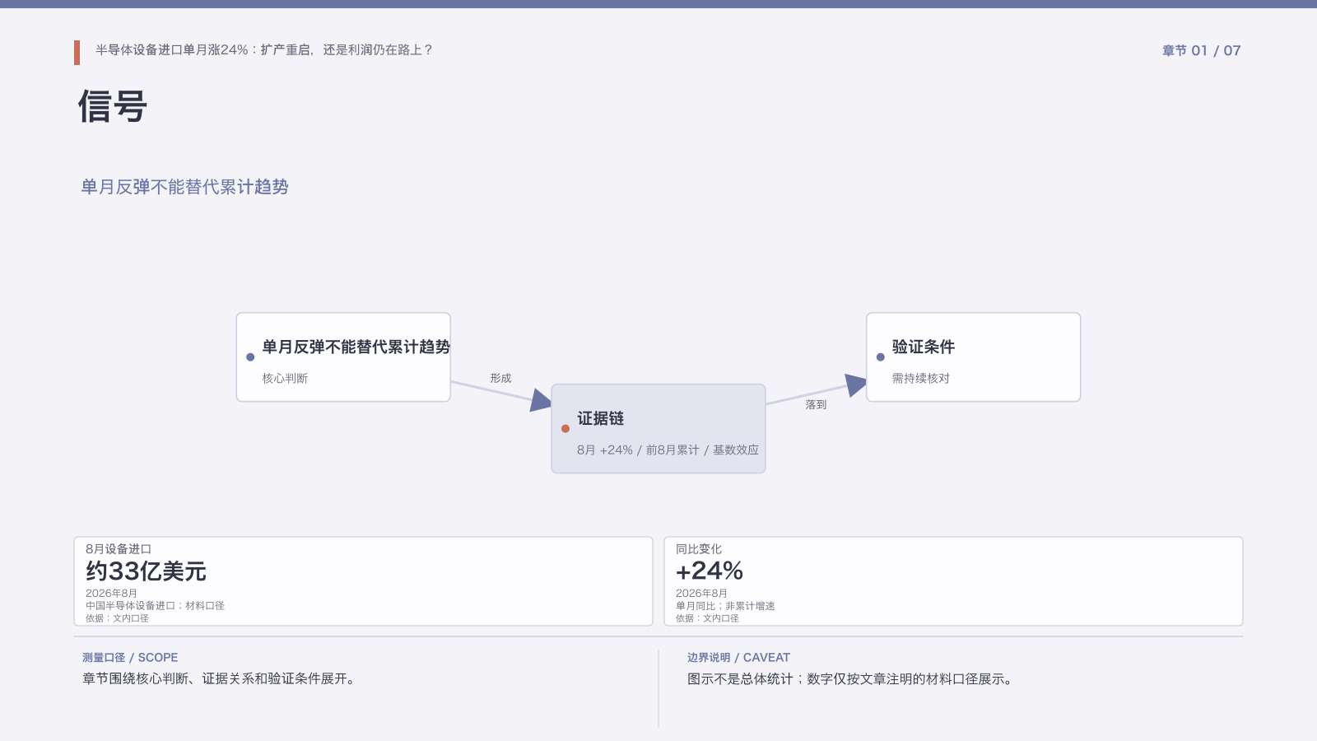
Task: Select the header text about 半导体设备进口单月涨24%
Action: pyautogui.click(x=264, y=50)
